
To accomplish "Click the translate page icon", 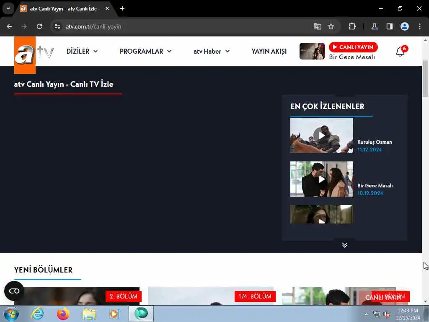I will (x=318, y=26).
